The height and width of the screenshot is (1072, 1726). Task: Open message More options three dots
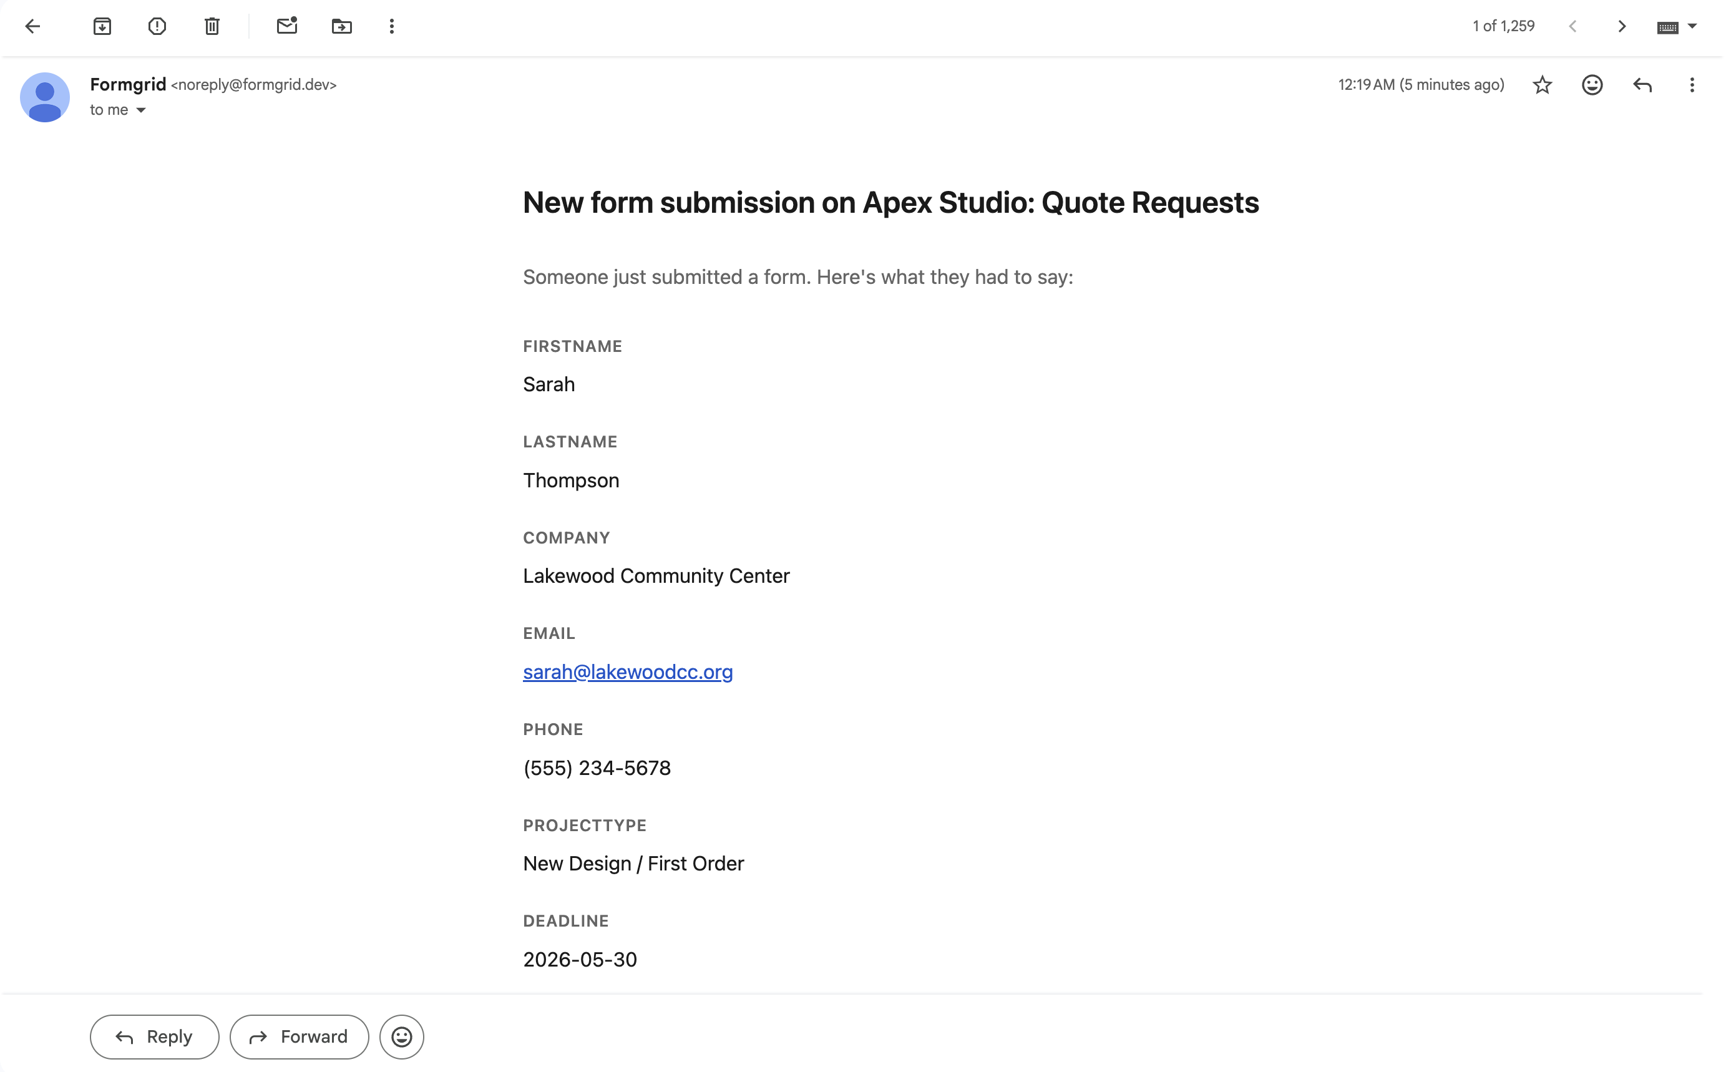pos(1691,85)
